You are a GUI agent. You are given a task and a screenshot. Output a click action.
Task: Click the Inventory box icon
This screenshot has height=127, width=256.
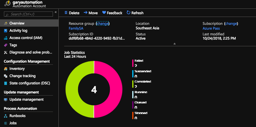pyautogui.click(x=6, y=69)
